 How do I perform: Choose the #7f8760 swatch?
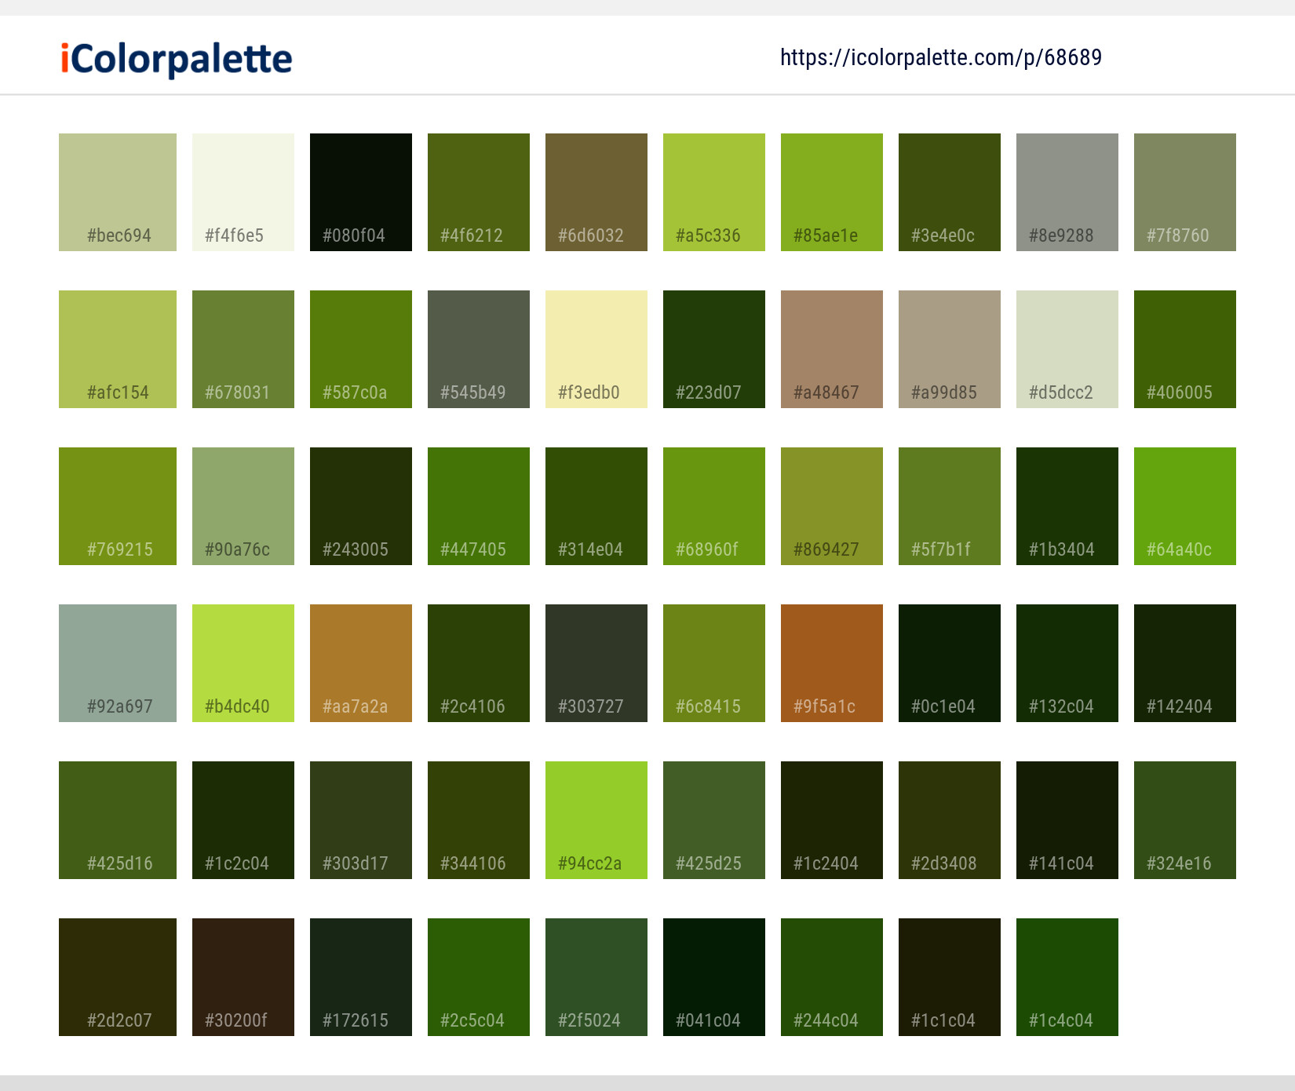click(x=1185, y=192)
